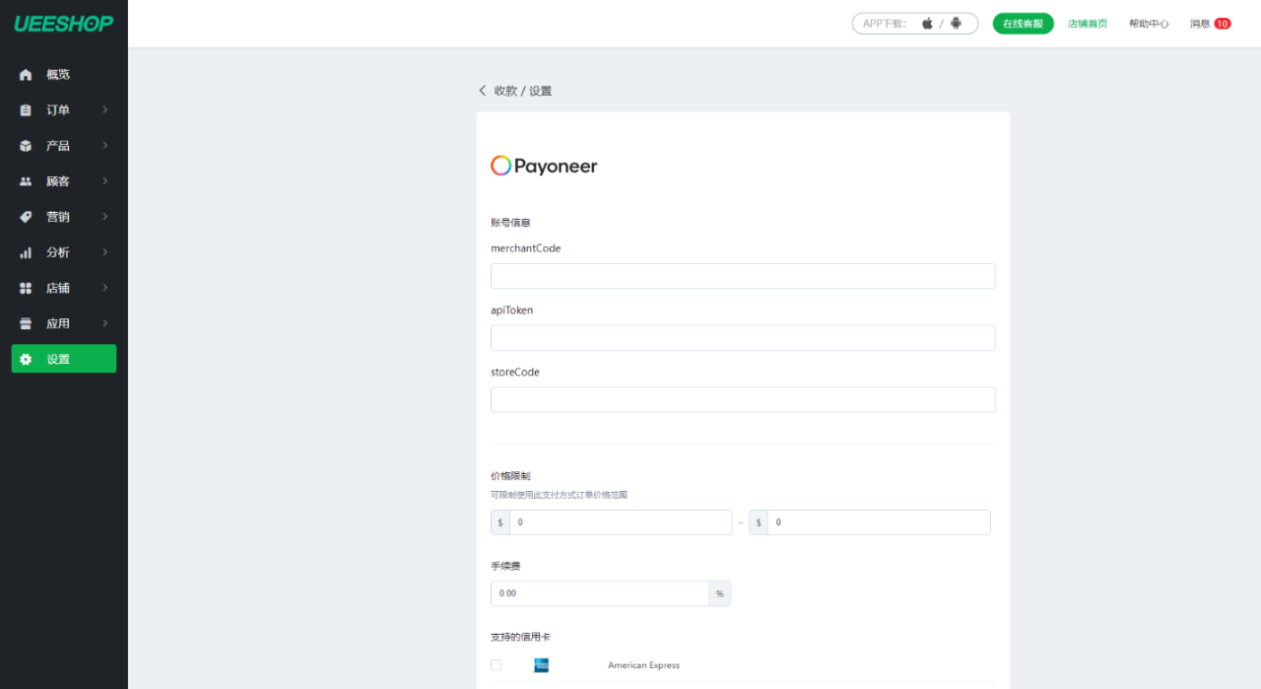Click the 'American Express' label
Screen dimensions: 1261x689
pyautogui.click(x=643, y=665)
